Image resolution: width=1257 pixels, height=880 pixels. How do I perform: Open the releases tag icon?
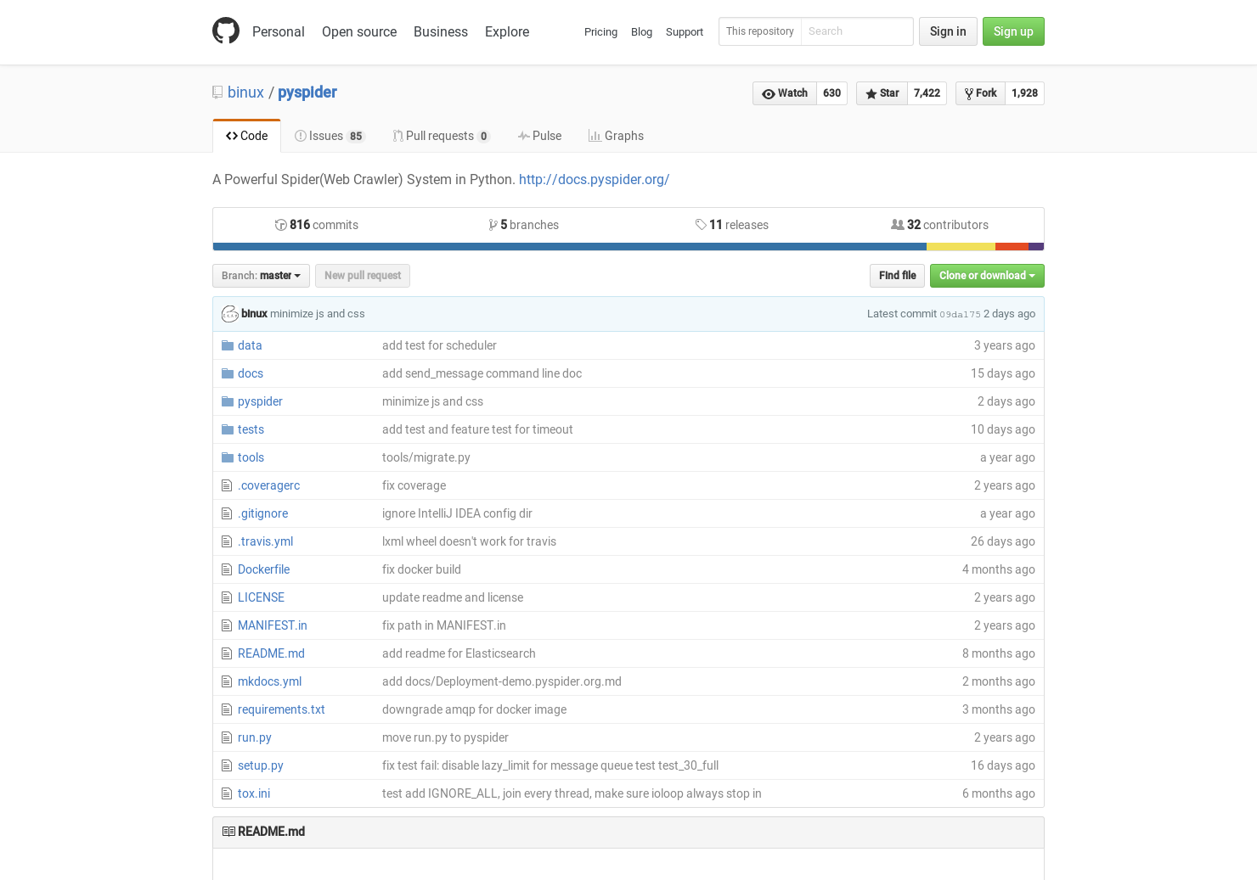pos(702,224)
